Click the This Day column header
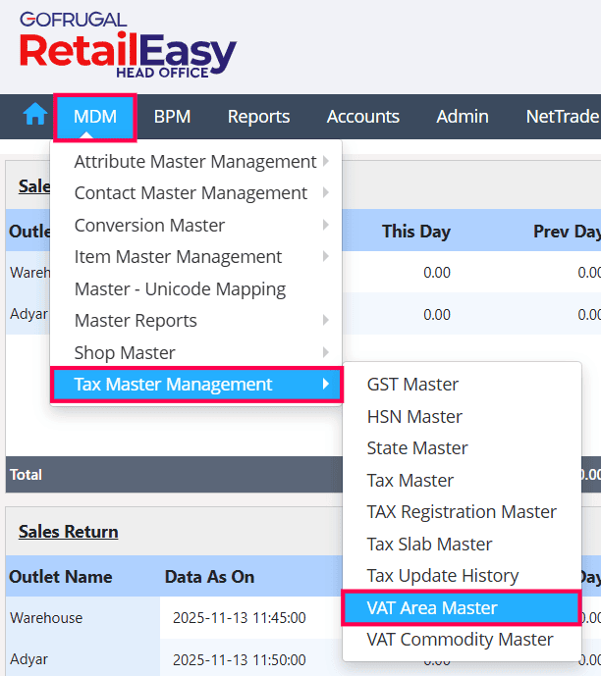This screenshot has width=601, height=676. point(416,232)
